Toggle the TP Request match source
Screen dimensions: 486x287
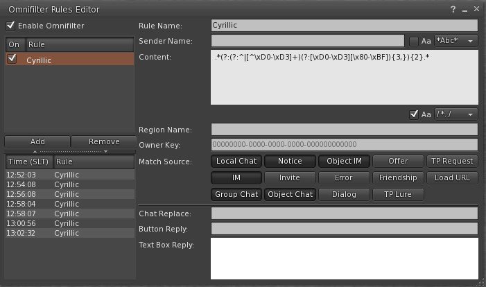tap(452, 161)
